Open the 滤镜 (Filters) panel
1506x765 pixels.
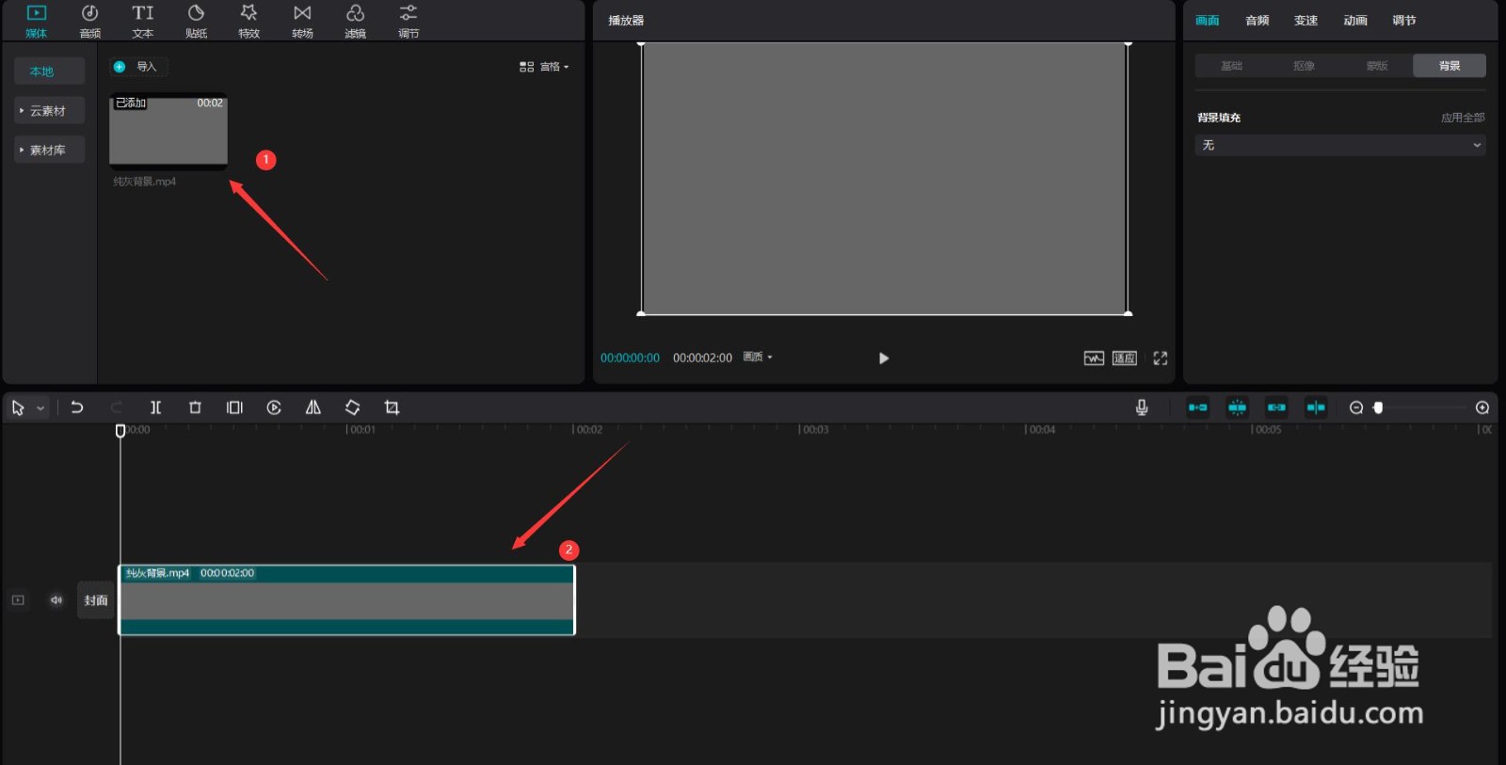[x=355, y=21]
